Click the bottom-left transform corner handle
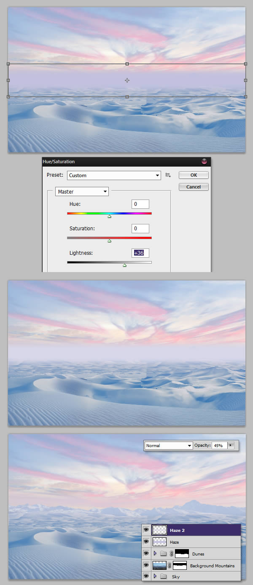This screenshot has height=585, width=253. coord(8,97)
